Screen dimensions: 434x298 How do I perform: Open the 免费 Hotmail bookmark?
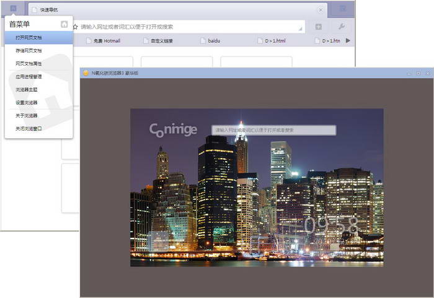pyautogui.click(x=103, y=41)
